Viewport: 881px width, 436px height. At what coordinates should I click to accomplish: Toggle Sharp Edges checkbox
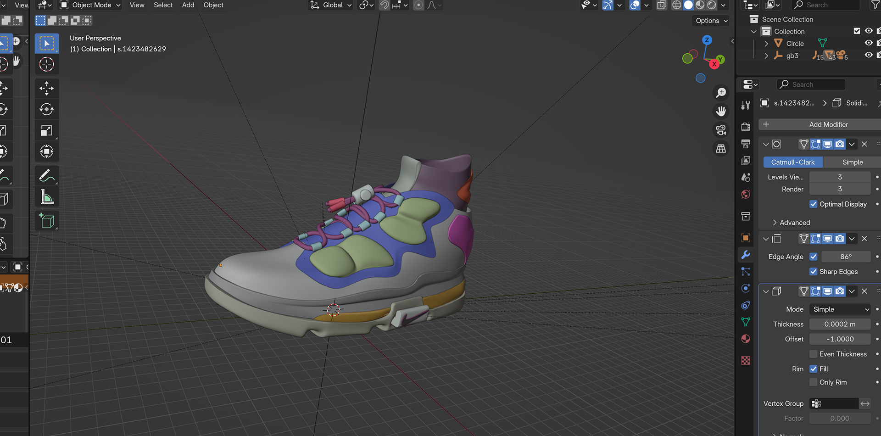coord(814,272)
